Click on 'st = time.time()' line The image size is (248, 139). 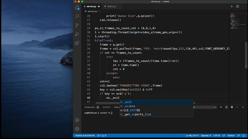pyautogui.click(x=126, y=65)
